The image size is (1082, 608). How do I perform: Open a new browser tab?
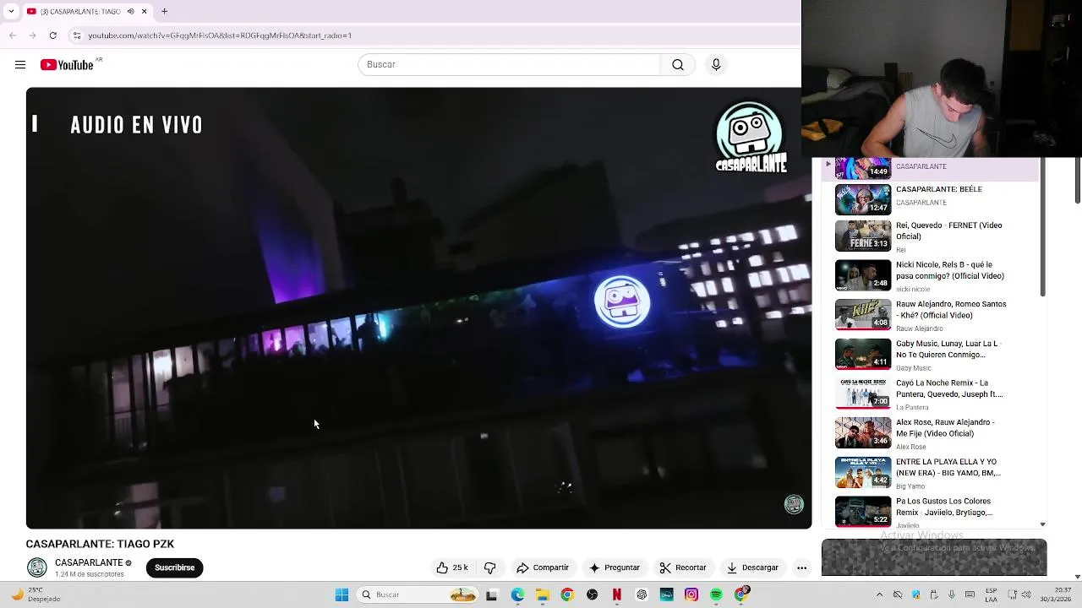[164, 11]
